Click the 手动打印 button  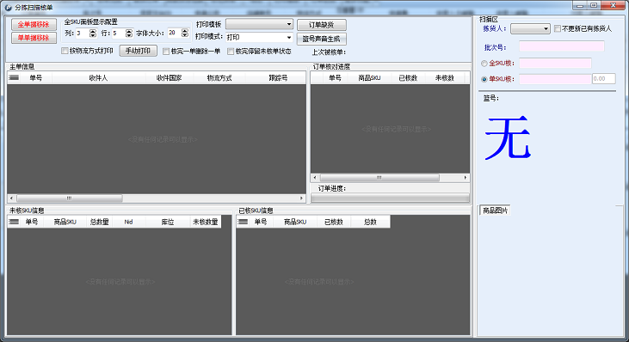pos(138,51)
